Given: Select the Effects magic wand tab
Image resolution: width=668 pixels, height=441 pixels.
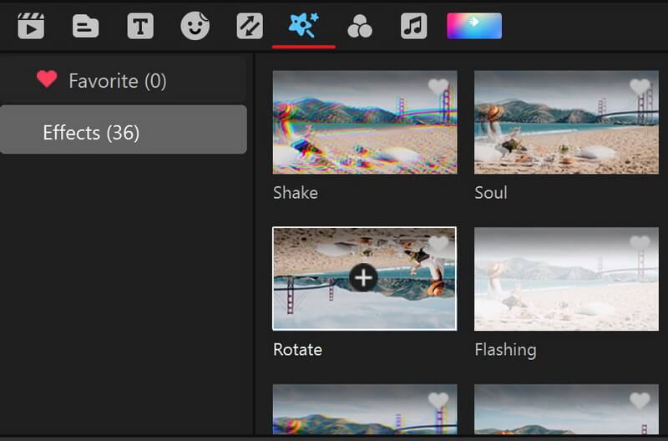Looking at the screenshot, I should (x=304, y=25).
